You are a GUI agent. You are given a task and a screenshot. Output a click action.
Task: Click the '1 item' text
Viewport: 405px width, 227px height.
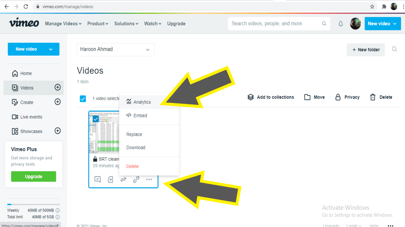83,82
